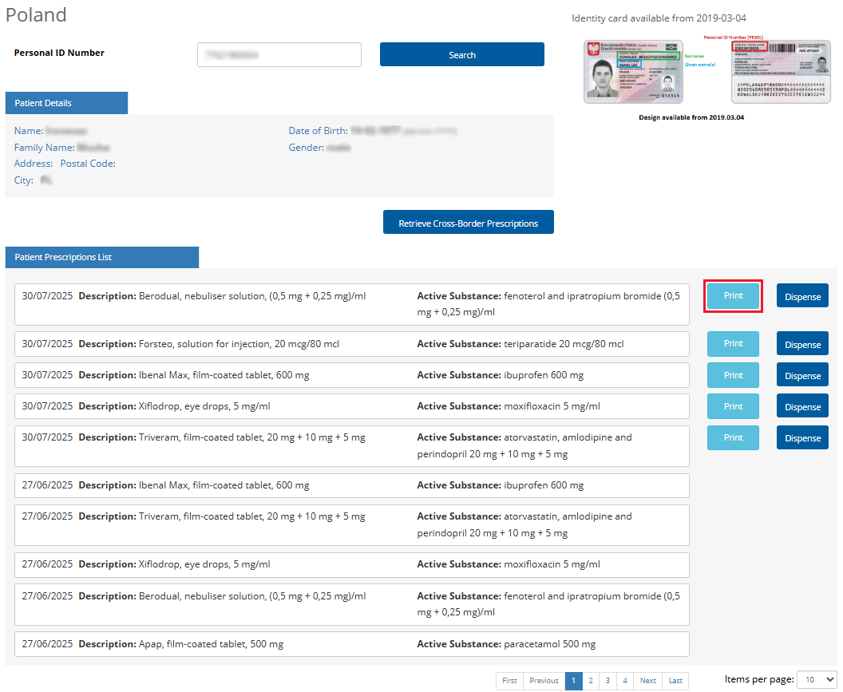Dispense the Xiflodrop moxifloxacin 30/07/2025 prescription
Image resolution: width=843 pixels, height=692 pixels.
[x=802, y=406]
